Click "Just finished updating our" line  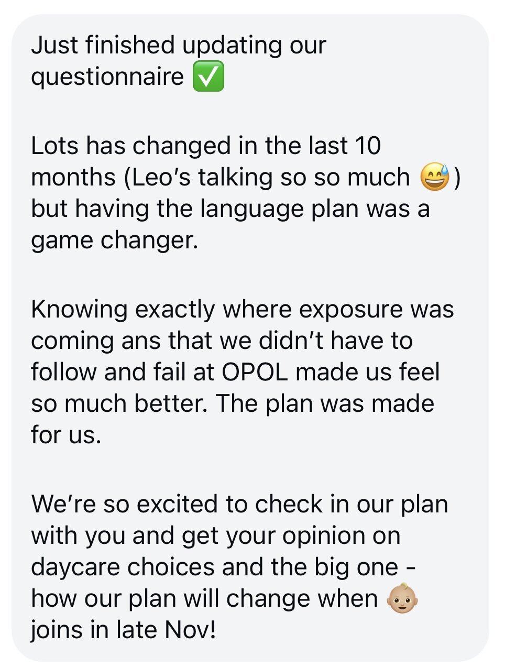point(179,45)
